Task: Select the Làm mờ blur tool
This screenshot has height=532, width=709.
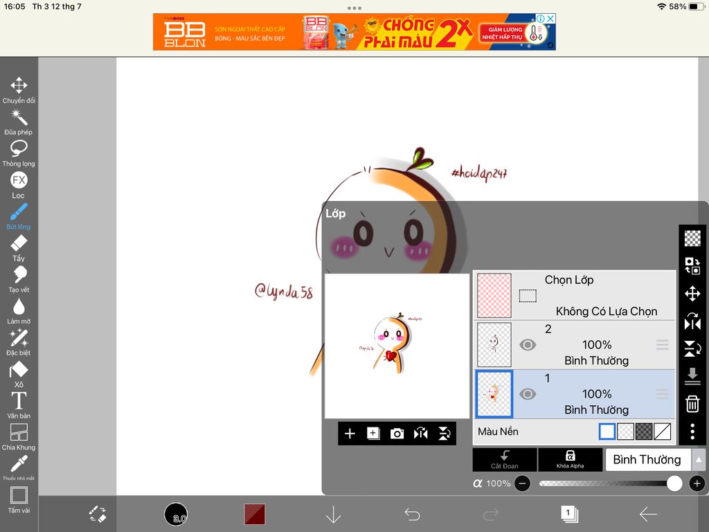Action: (x=19, y=311)
